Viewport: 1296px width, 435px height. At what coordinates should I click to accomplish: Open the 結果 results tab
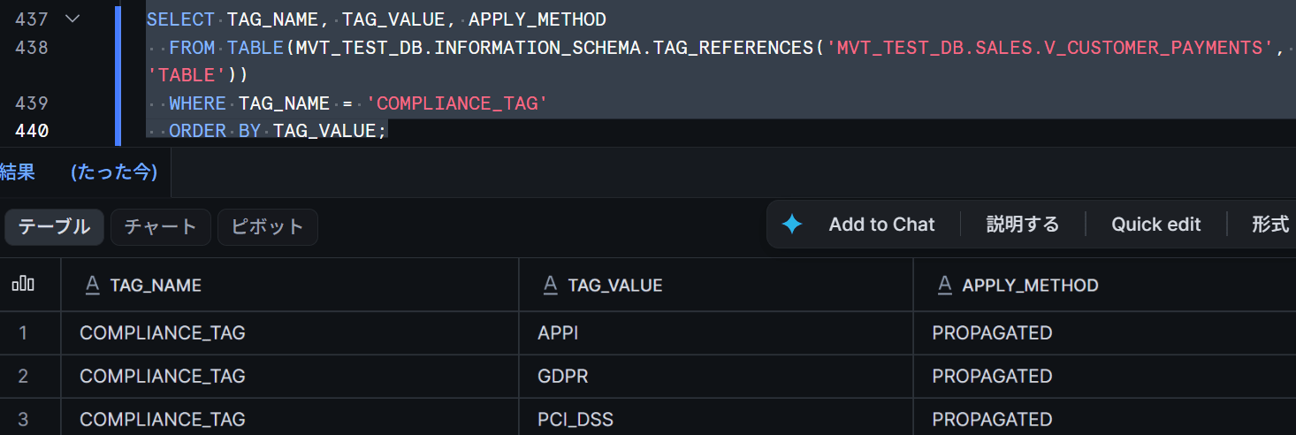coord(17,172)
